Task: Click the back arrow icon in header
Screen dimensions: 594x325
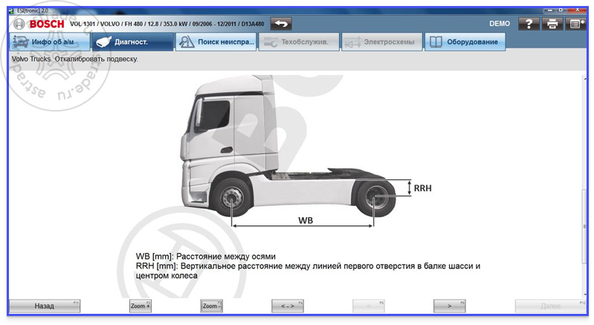Action: point(281,24)
